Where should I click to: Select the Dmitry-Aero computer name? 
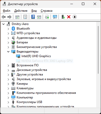(20, 24)
